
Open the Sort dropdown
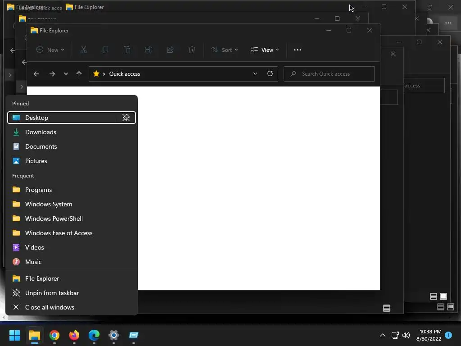(224, 50)
